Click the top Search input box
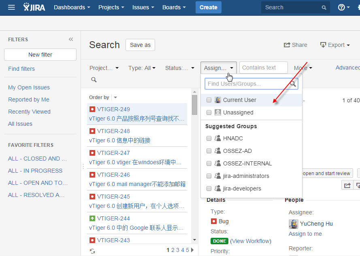This screenshot has width=360, height=256. click(296, 7)
